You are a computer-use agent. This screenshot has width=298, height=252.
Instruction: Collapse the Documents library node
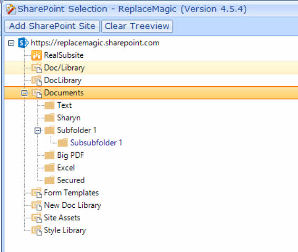click(x=24, y=93)
